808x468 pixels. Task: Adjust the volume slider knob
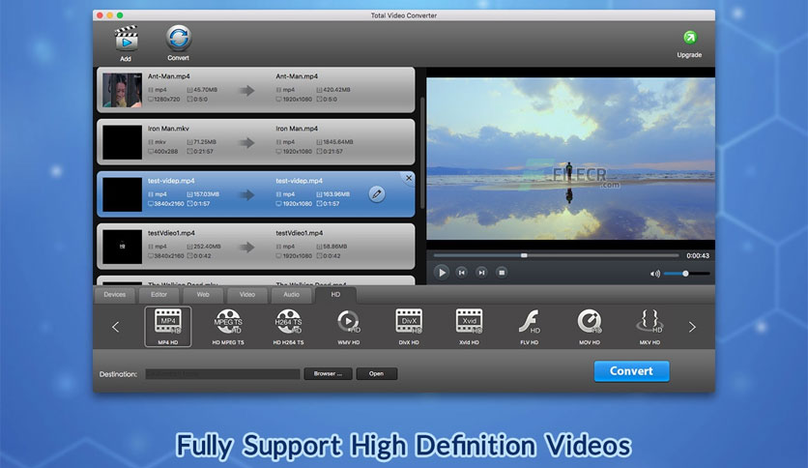685,274
